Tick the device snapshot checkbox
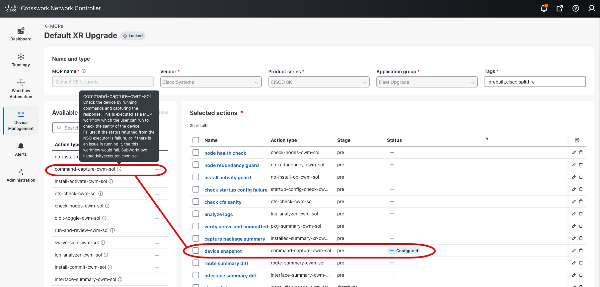 click(196, 251)
